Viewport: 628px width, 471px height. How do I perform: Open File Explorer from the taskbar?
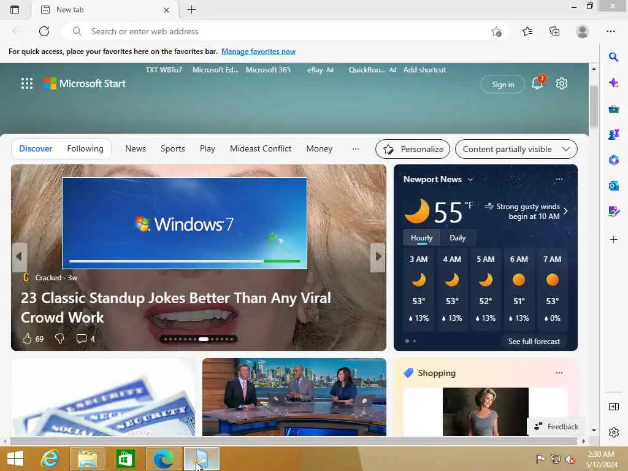[88, 459]
